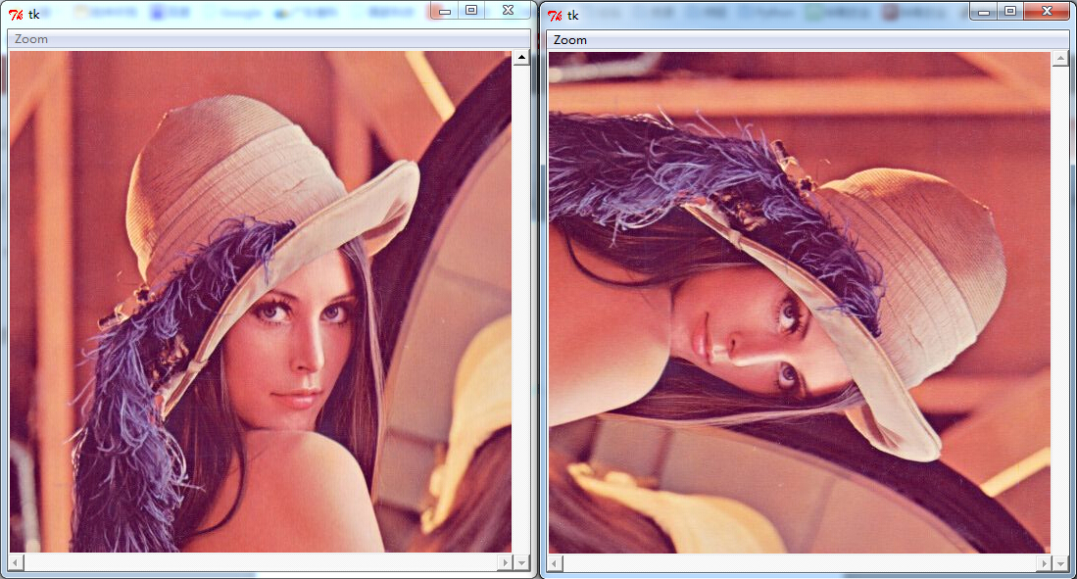Click the vertical scrollbar down arrow in right window

click(x=1060, y=564)
